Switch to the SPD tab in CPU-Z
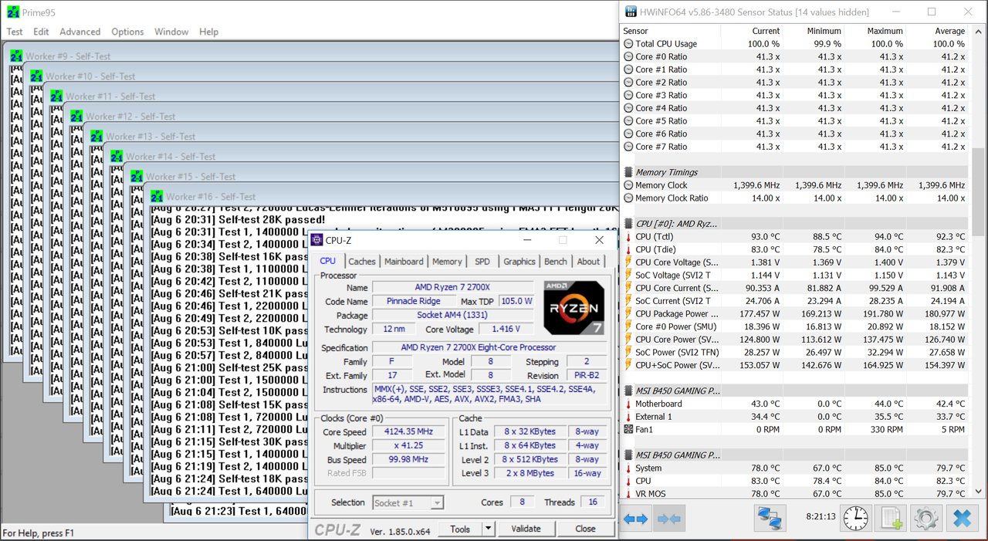 [482, 262]
